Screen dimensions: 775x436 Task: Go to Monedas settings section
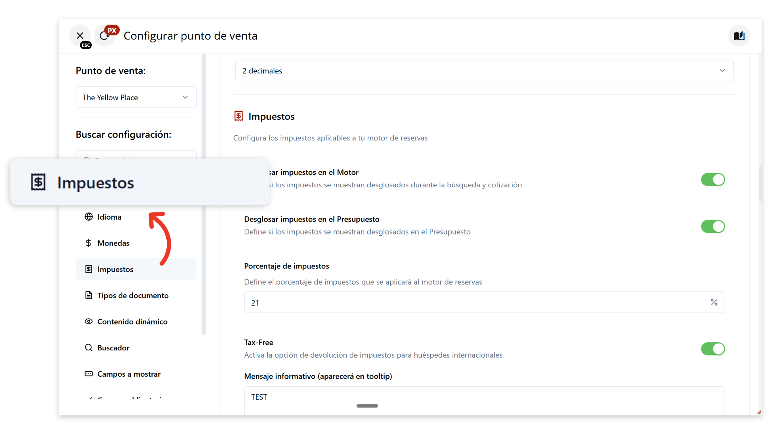pyautogui.click(x=113, y=243)
